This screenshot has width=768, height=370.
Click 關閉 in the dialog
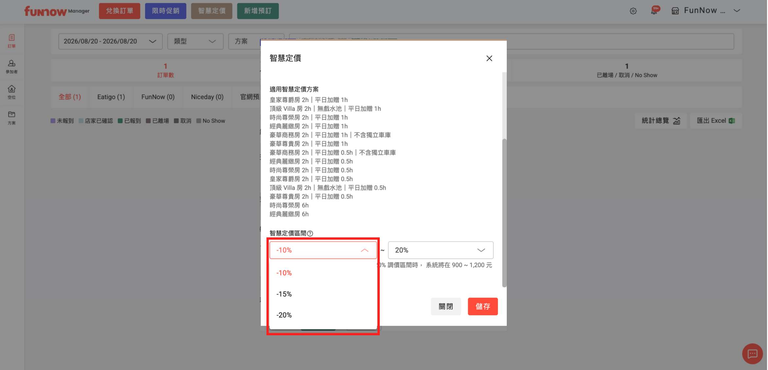[446, 306]
